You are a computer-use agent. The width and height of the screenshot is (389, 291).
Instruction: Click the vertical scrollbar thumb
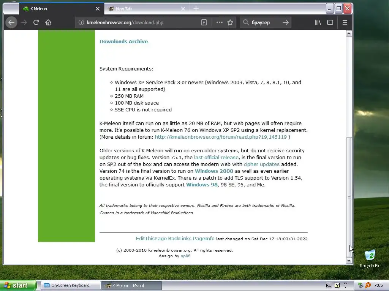point(349,197)
